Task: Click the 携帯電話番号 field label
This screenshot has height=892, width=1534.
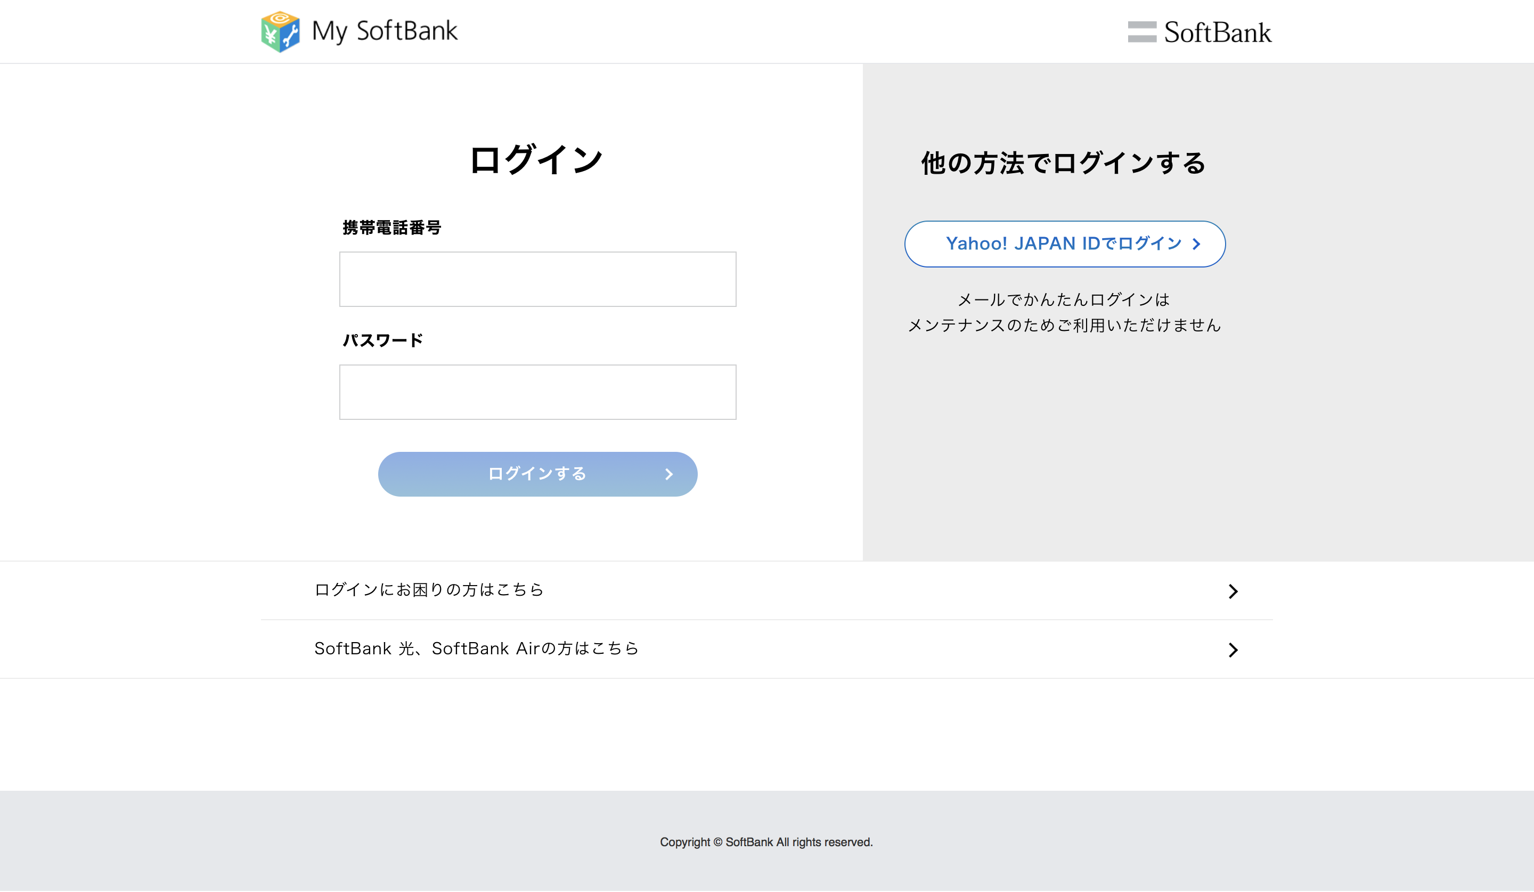Action: coord(391,228)
